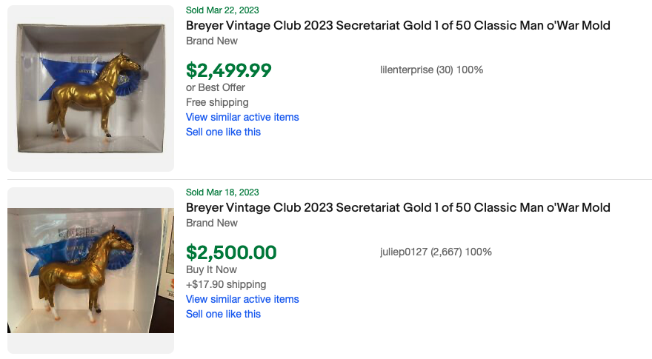
Task: Click "View similar active items" under the $2,499.99 listing
Action: coord(242,117)
